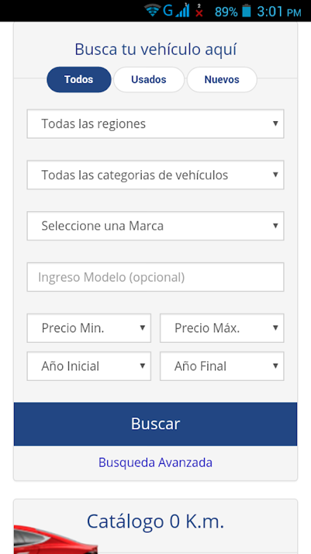Select the Todos filter tab
311x554 pixels.
pyautogui.click(x=79, y=79)
